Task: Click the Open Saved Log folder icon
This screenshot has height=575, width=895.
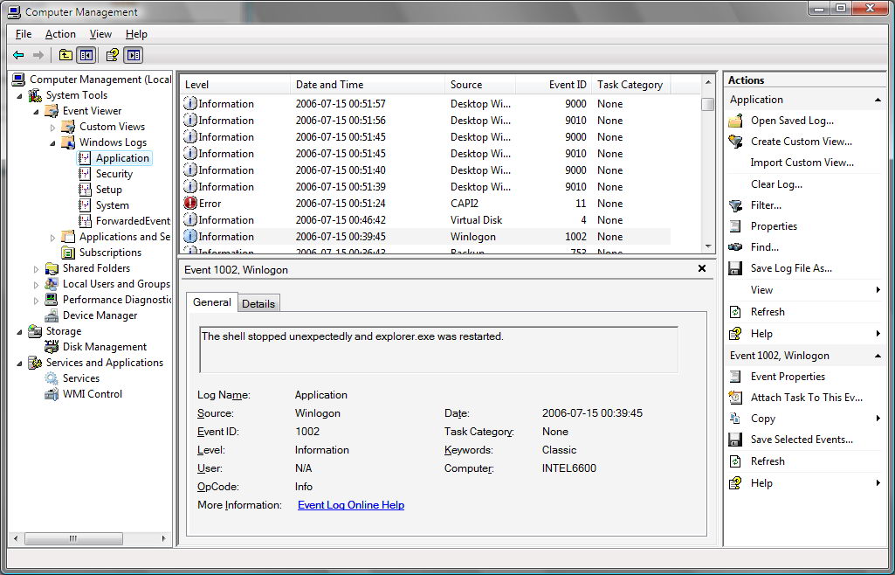Action: 735,121
